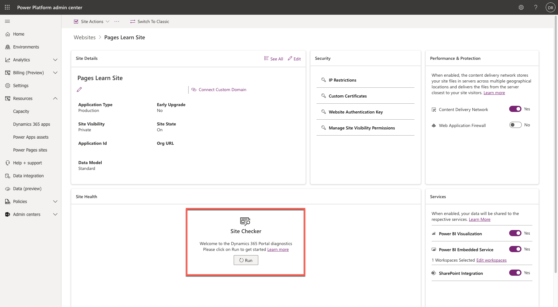Click the SharePoint Integration icon

[434, 273]
